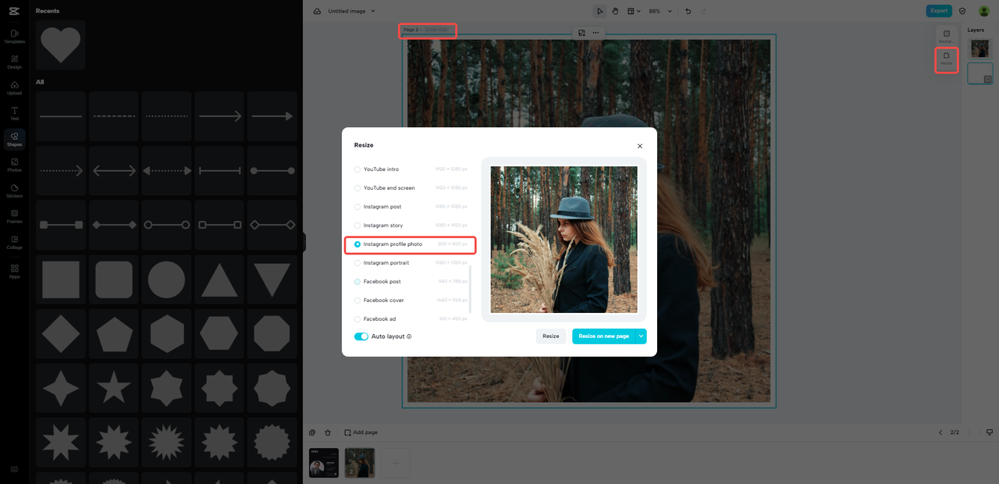Open the page more-options ellipsis
This screenshot has height=484, width=999.
pyautogui.click(x=595, y=33)
